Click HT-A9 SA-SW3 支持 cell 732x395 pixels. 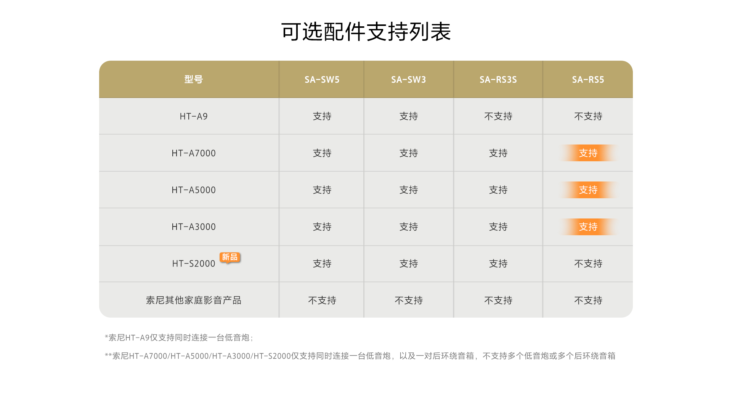click(x=408, y=116)
